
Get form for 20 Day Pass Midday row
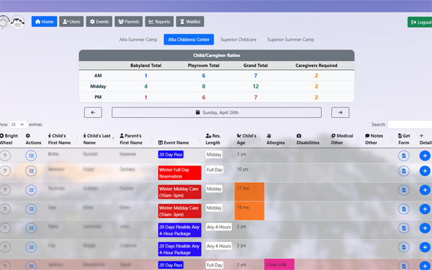[404, 156]
